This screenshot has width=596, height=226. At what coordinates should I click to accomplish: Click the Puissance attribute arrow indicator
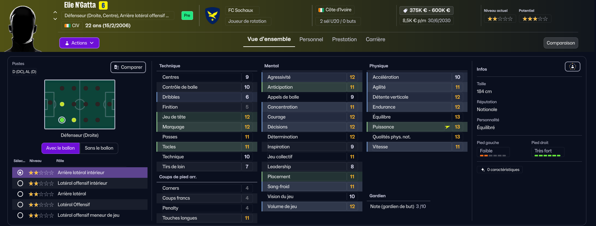pyautogui.click(x=447, y=127)
